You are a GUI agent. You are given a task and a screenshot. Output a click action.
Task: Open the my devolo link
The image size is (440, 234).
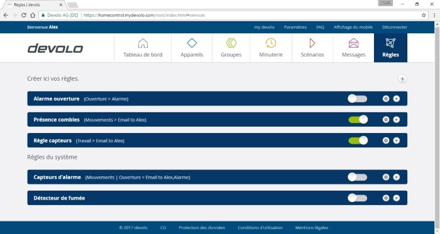264,27
